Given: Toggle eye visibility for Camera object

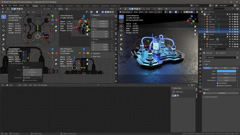Looking at the screenshot, I should point(232,39).
